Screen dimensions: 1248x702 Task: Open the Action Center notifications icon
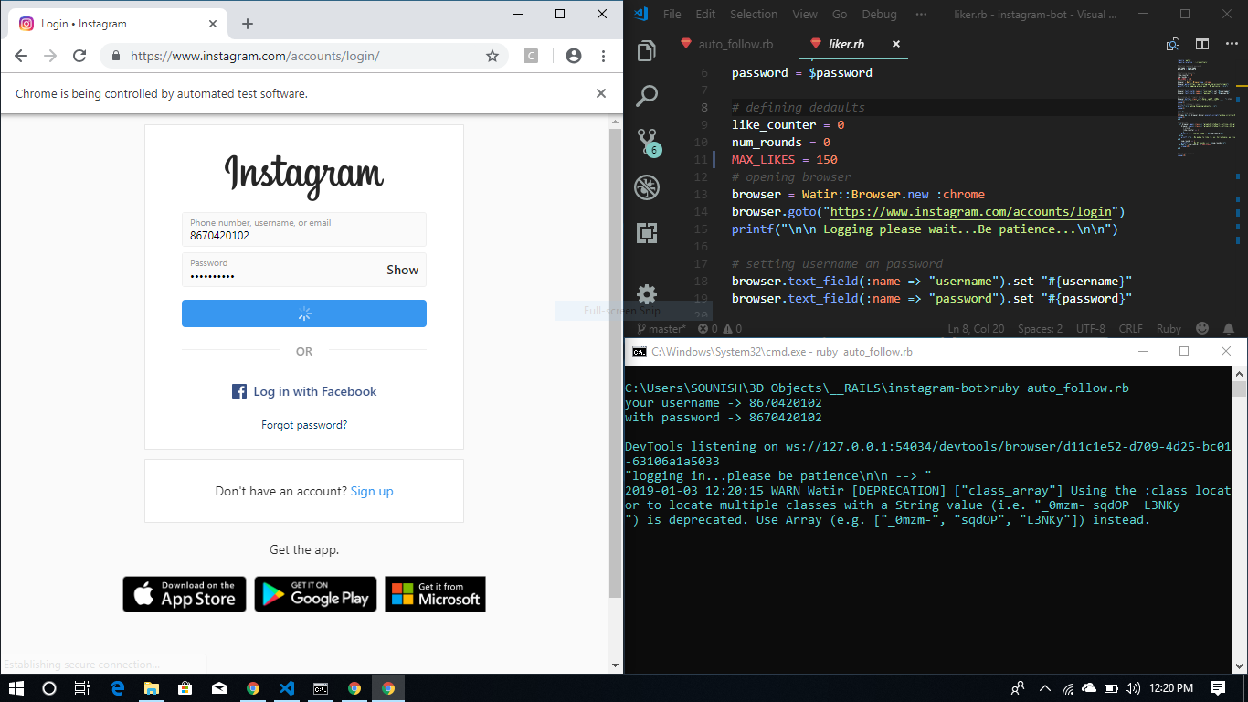(x=1218, y=688)
